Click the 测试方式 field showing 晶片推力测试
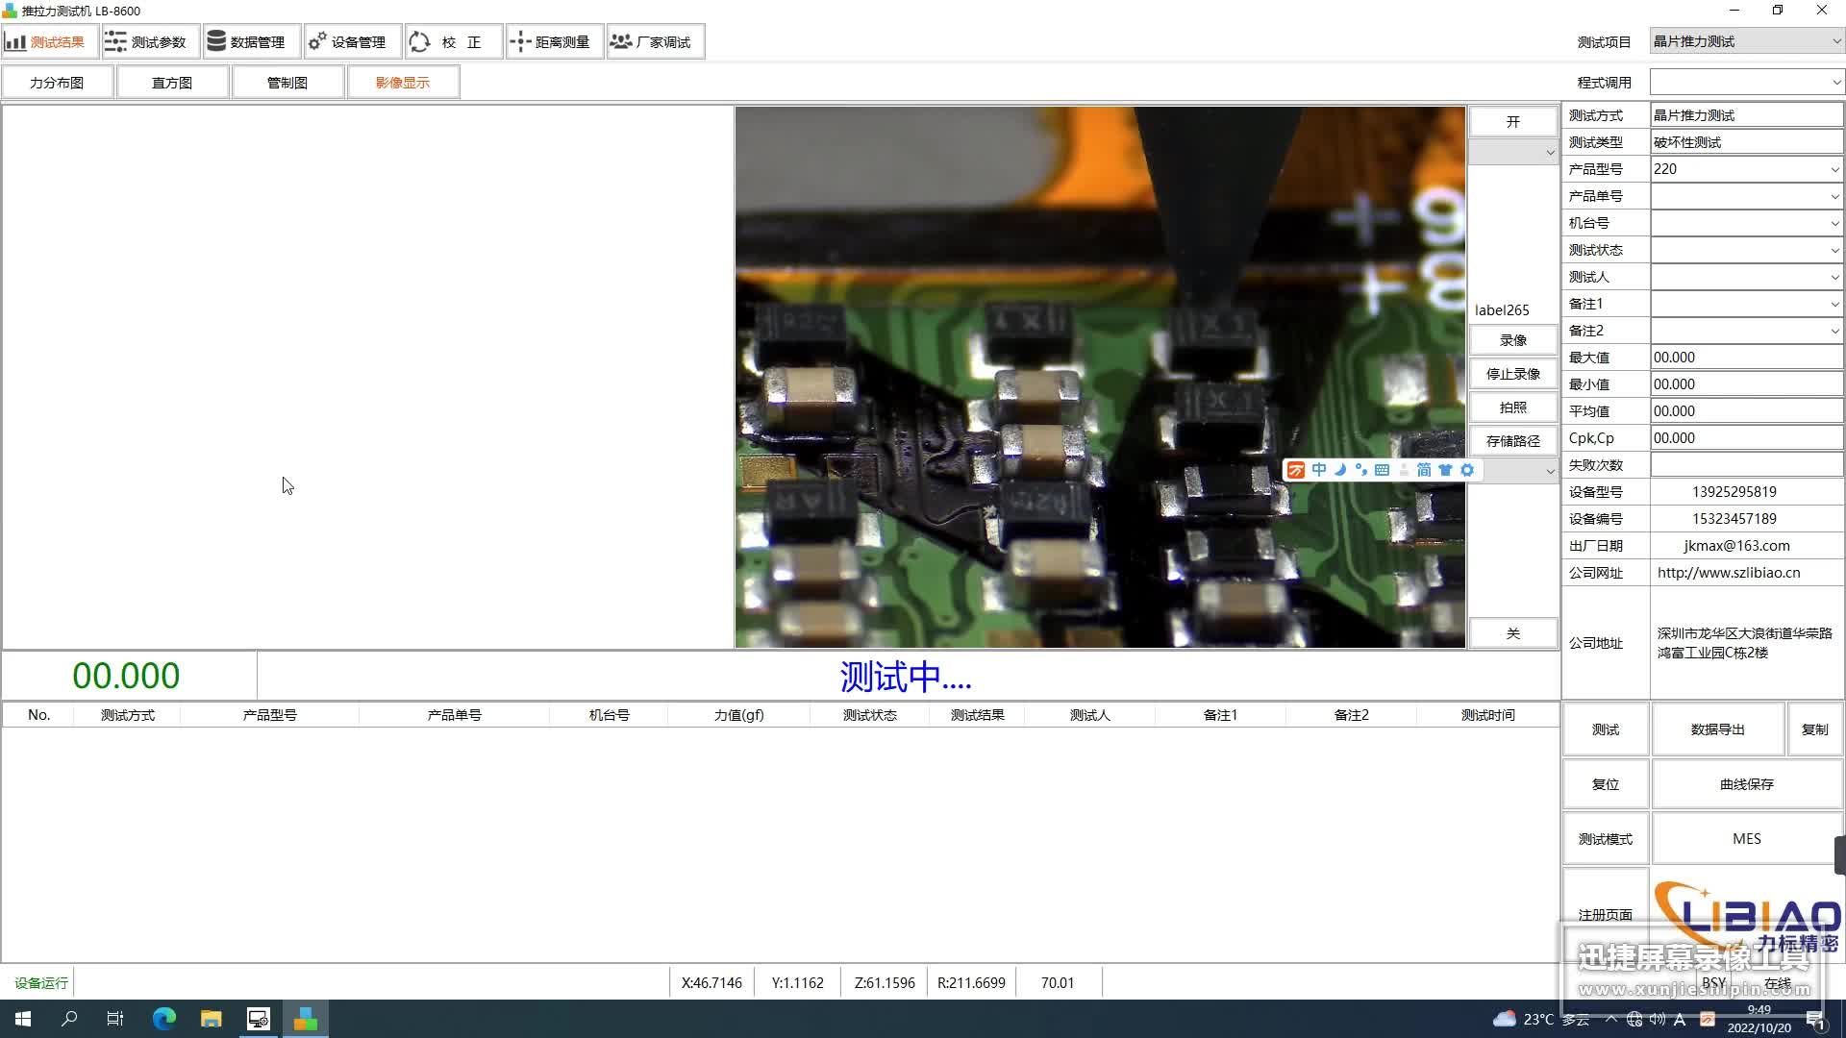Screen dimensions: 1846x1038 pyautogui.click(x=1746, y=115)
